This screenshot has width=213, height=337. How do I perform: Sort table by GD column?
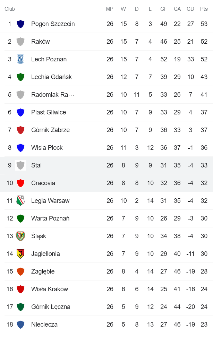pyautogui.click(x=190, y=9)
